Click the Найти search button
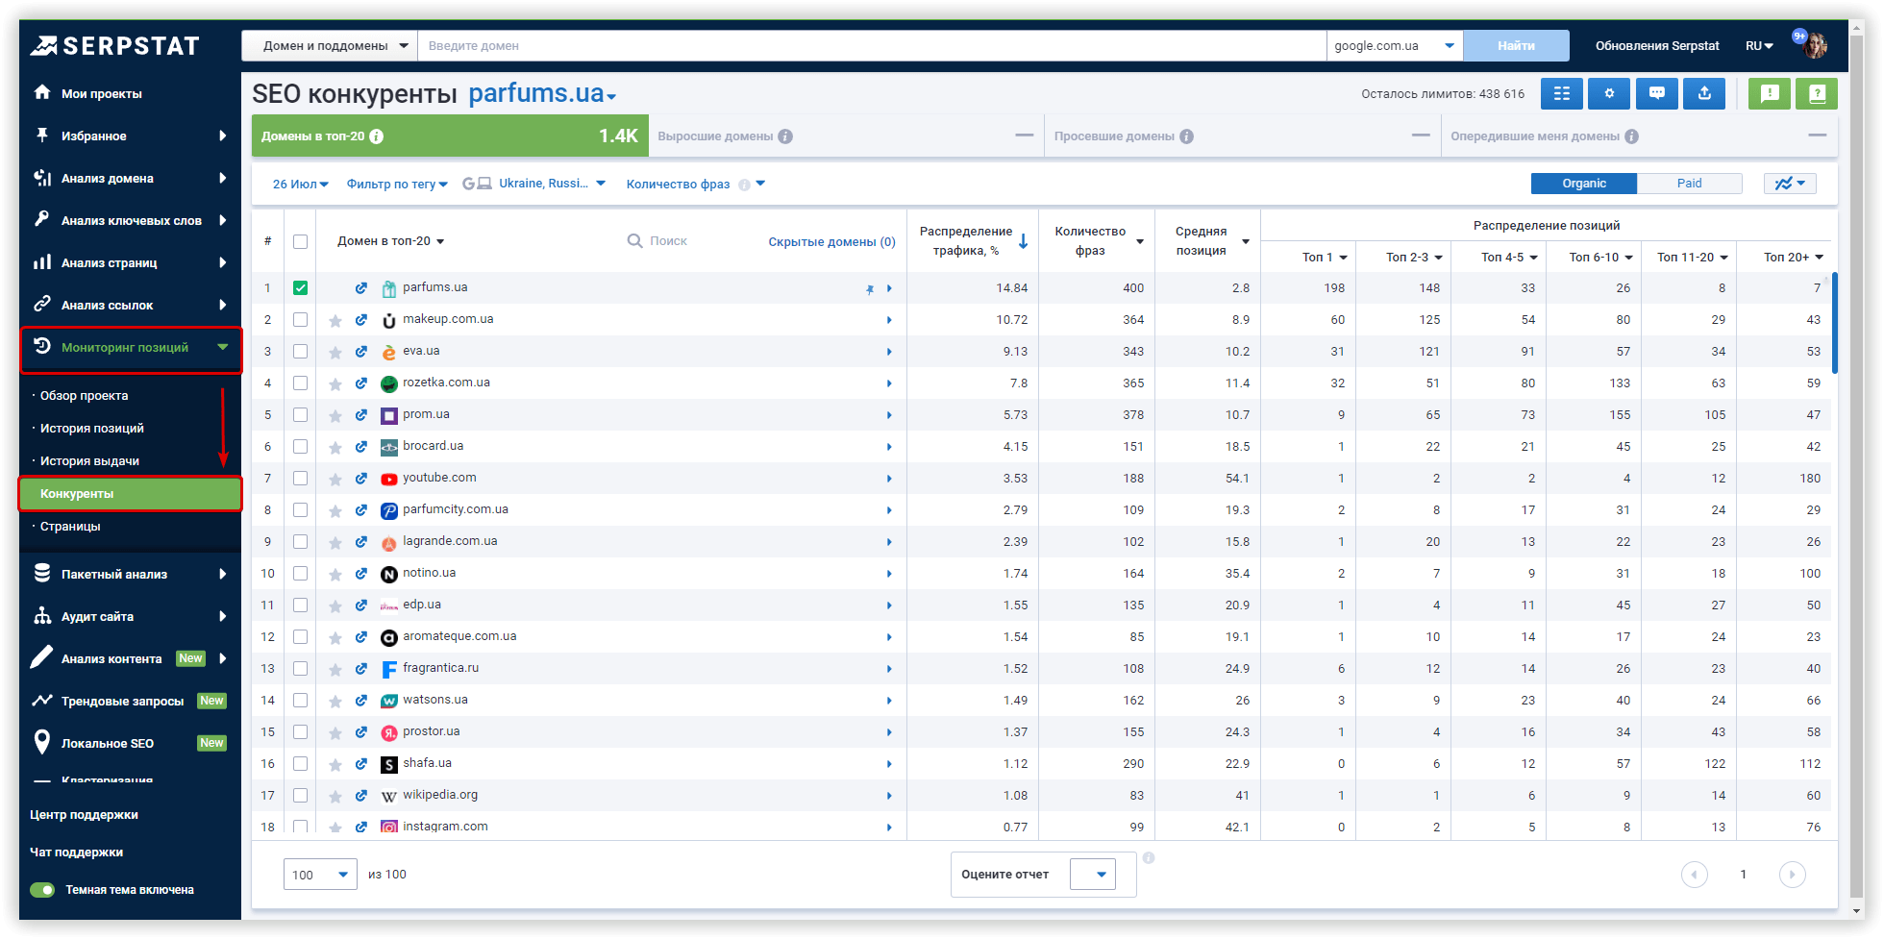The image size is (1884, 939). point(1516,46)
